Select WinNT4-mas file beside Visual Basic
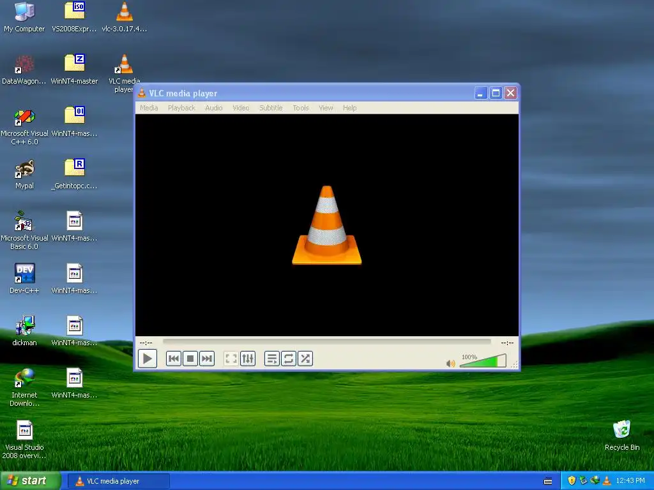This screenshot has width=654, height=490. click(x=74, y=226)
